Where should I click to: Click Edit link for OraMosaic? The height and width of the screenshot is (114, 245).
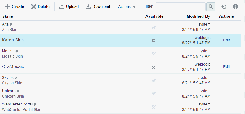(226, 67)
